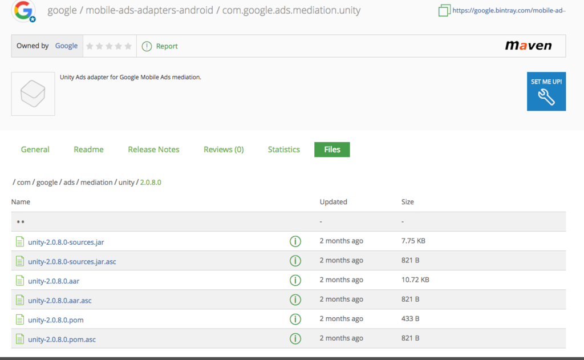Rate the package with the first star
Image resolution: width=584 pixels, height=360 pixels.
(x=90, y=46)
